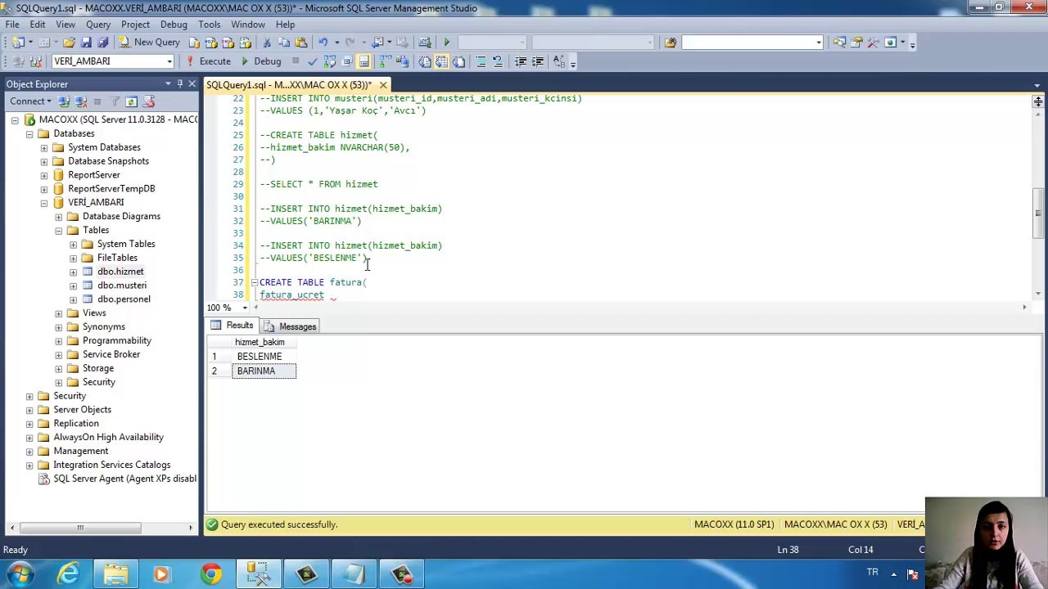Open Windows Explorer from the taskbar
The image size is (1048, 589).
click(x=115, y=574)
